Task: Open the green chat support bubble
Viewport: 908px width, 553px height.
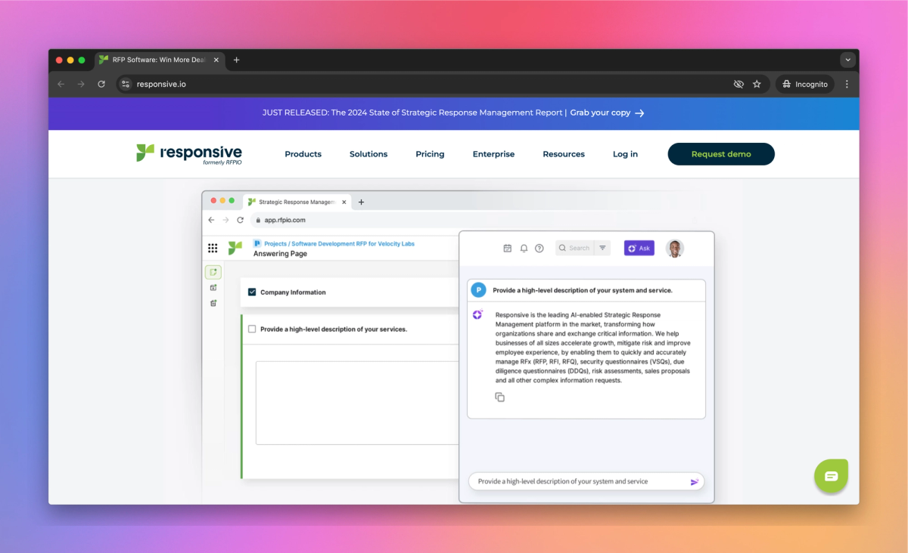Action: tap(831, 476)
